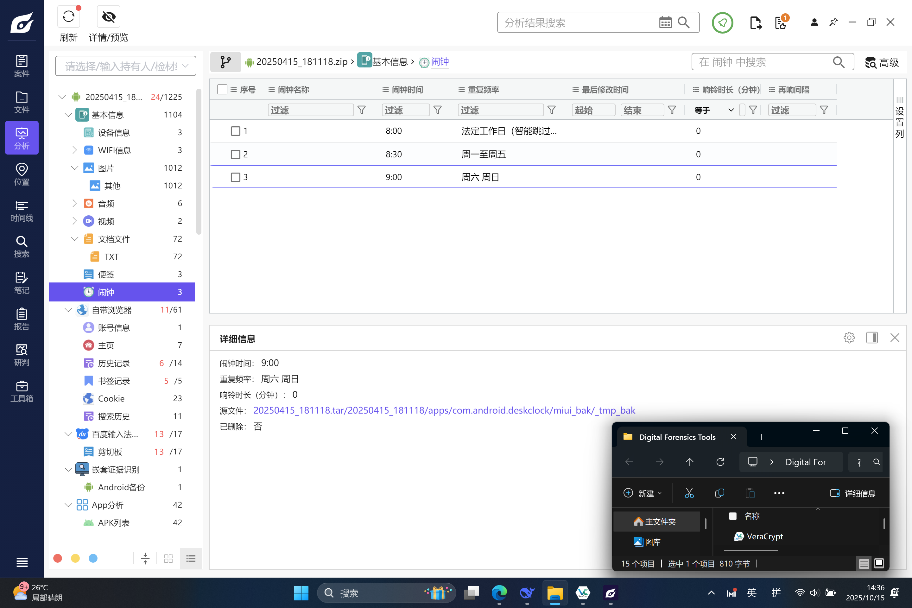This screenshot has height=608, width=912.
Task: Open the 工具箱 toolbox sidebar icon
Action: click(22, 391)
